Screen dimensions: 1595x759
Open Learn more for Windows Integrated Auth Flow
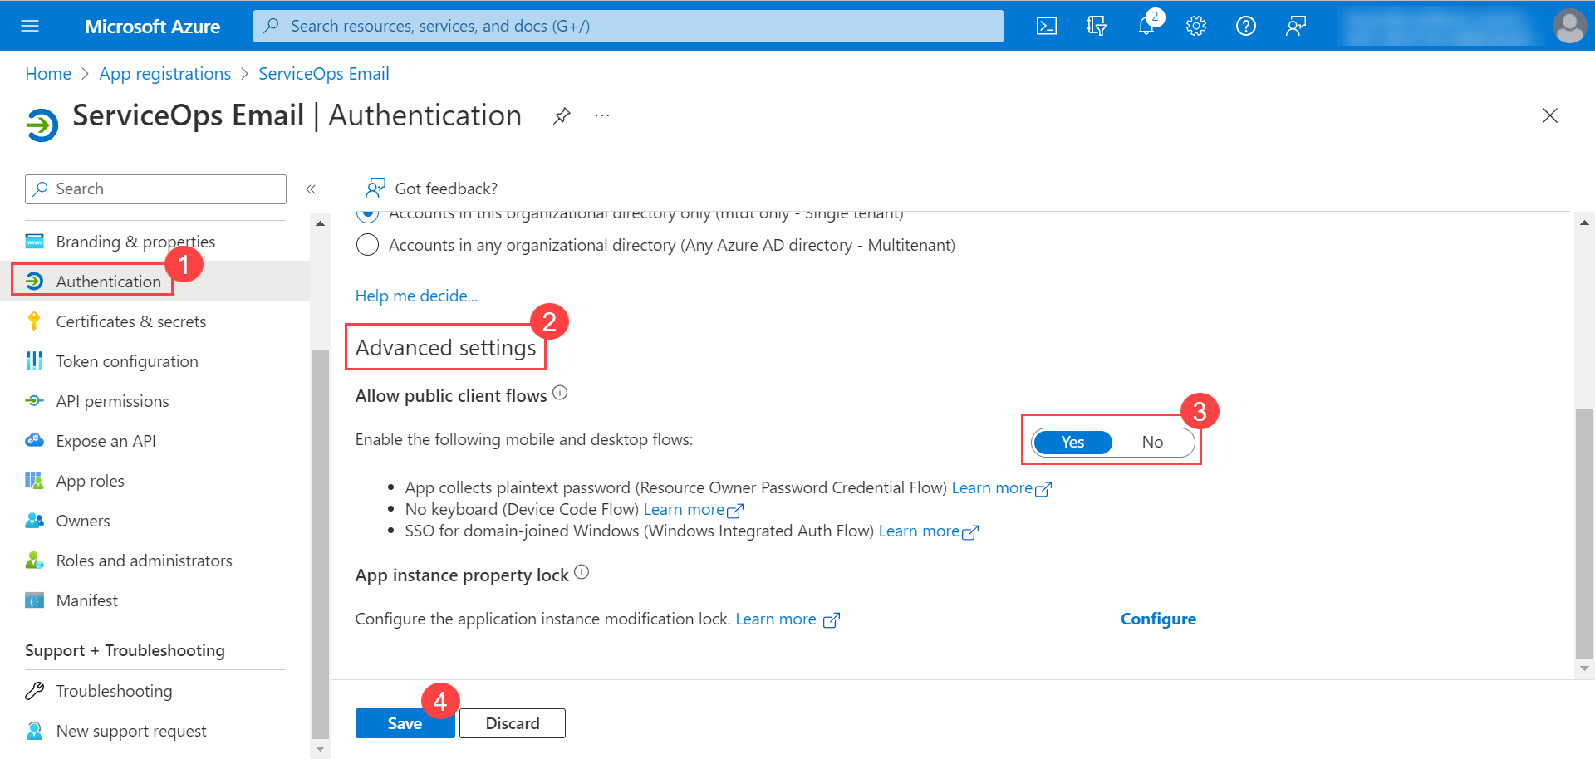click(928, 531)
